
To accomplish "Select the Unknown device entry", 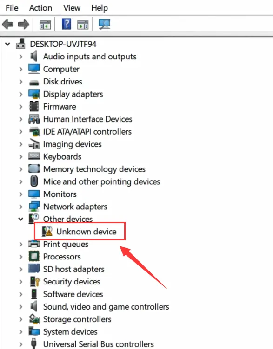I will pyautogui.click(x=87, y=232).
